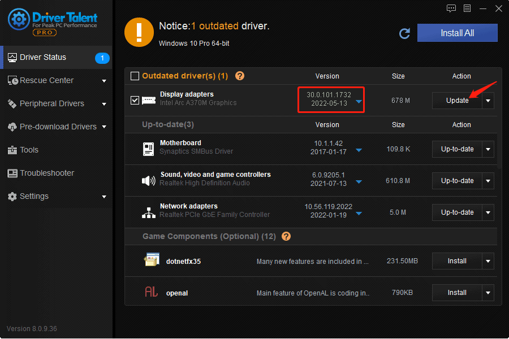
Task: Click the Driver Status monitor icon
Action: click(x=12, y=58)
